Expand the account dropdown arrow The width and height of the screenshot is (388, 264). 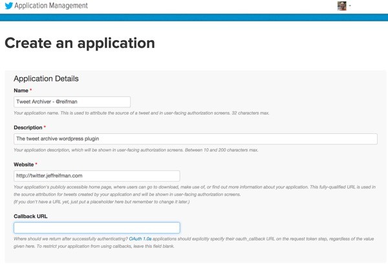(x=350, y=6)
